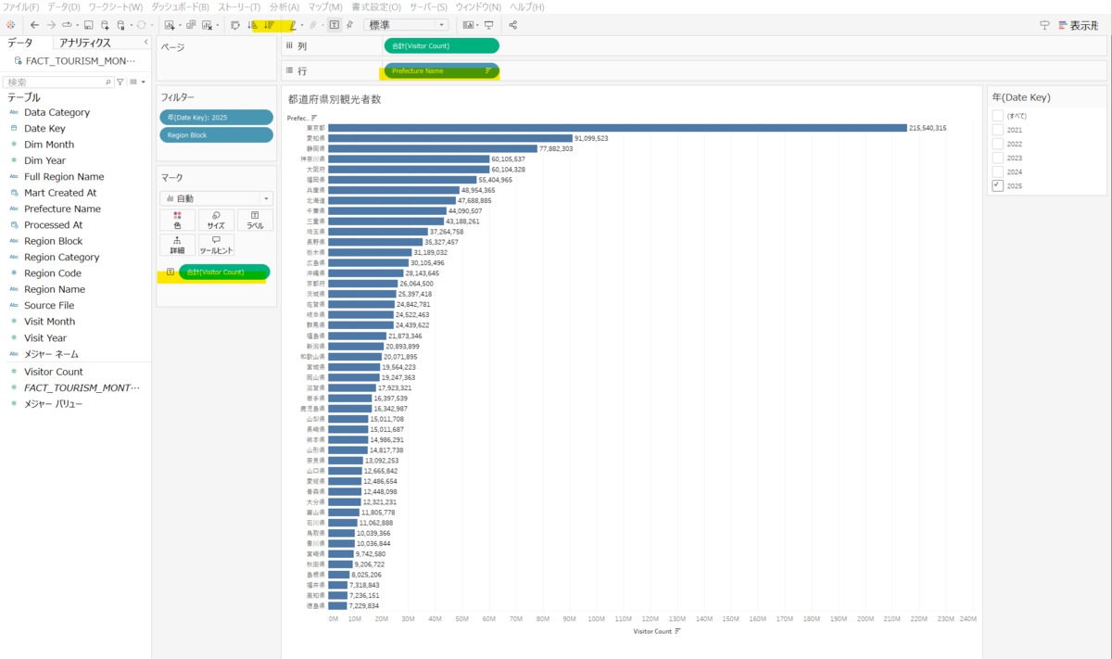Click the duplicate sheet icon
Viewport: 1112px width, 659px height.
tap(191, 25)
